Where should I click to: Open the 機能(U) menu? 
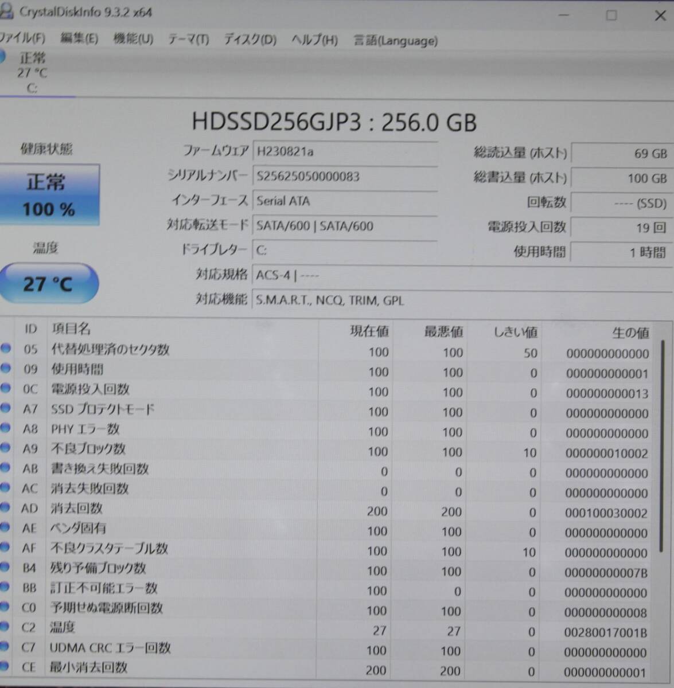pyautogui.click(x=132, y=40)
